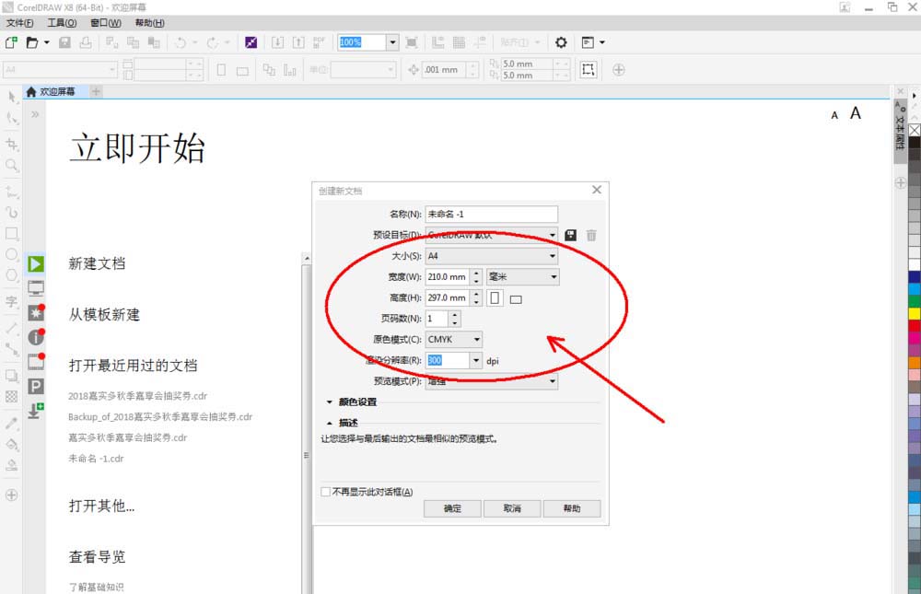Click the Import icon in the toolbar
Screen dimensions: 921x594
[x=278, y=42]
